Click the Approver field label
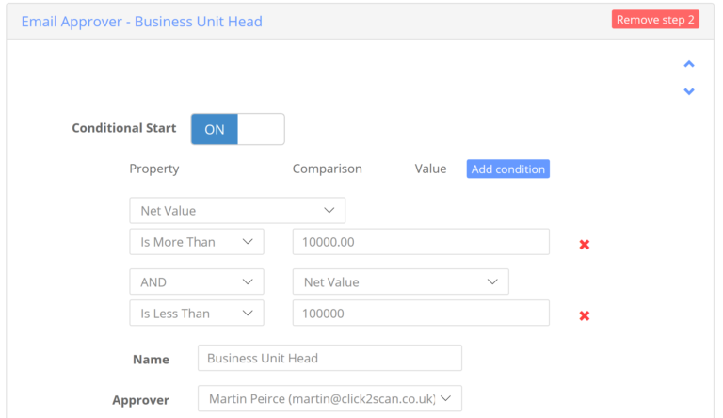 coord(140,400)
